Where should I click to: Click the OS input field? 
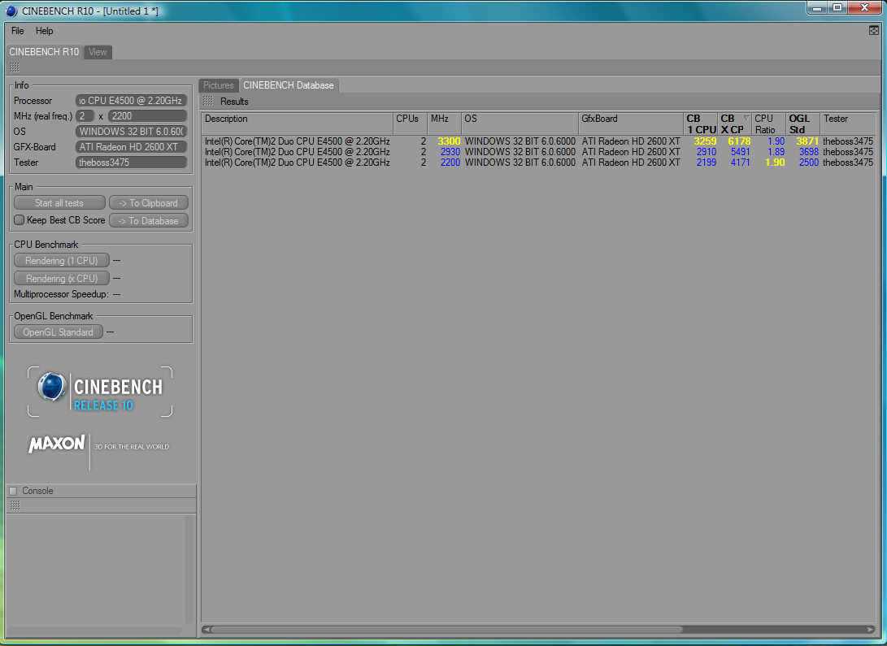click(131, 131)
